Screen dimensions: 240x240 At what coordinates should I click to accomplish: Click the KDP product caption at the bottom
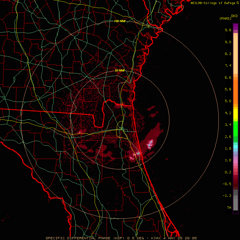point(121,238)
